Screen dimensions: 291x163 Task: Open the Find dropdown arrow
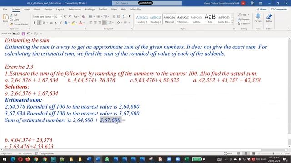click(x=249, y=15)
